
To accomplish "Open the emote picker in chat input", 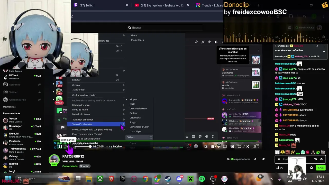I will pos(321,159).
